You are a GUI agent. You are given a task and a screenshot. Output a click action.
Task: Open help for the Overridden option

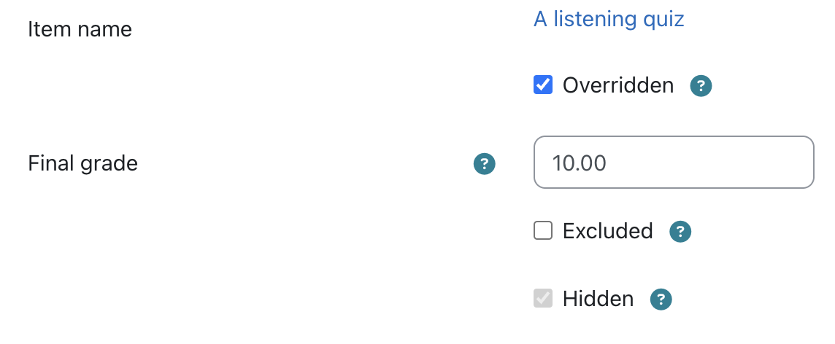pyautogui.click(x=701, y=85)
